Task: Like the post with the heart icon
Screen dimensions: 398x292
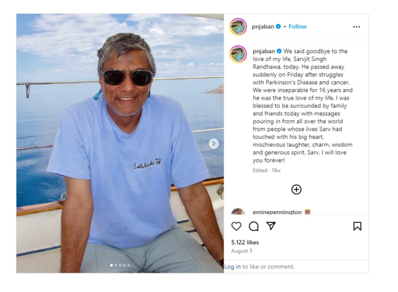Action: (x=236, y=226)
